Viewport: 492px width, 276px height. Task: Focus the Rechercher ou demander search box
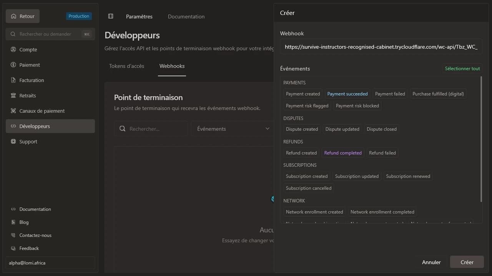coord(50,34)
